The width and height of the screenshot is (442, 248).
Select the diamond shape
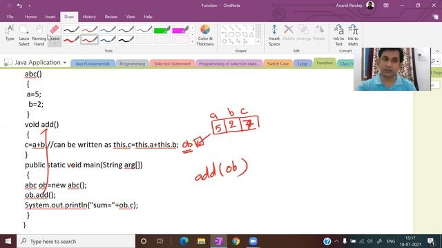click(x=224, y=41)
